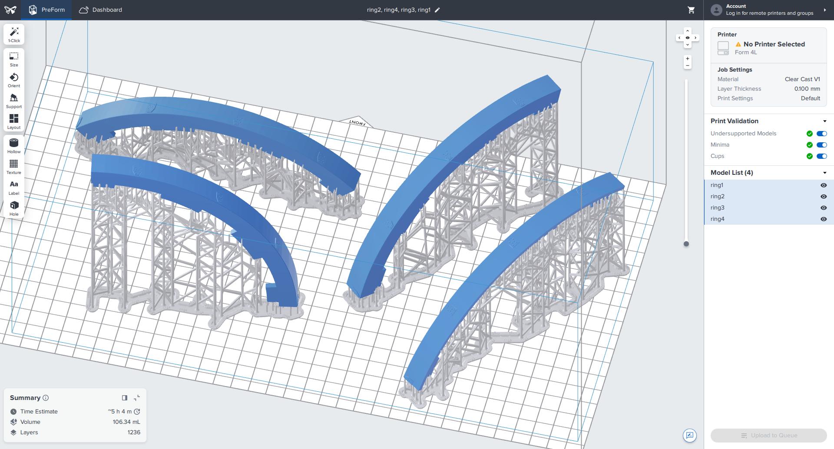Toggle Undersupported Models validation switch
The height and width of the screenshot is (449, 834).
point(822,134)
